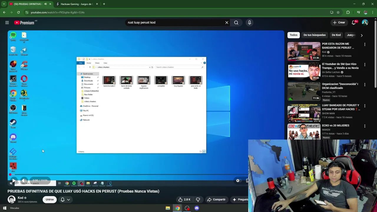Switch to Hacksaw Gaming tab

77,4
